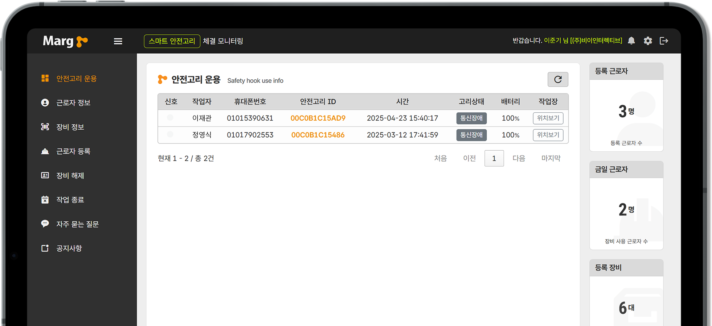Open 공지사항 menu

tap(69, 248)
